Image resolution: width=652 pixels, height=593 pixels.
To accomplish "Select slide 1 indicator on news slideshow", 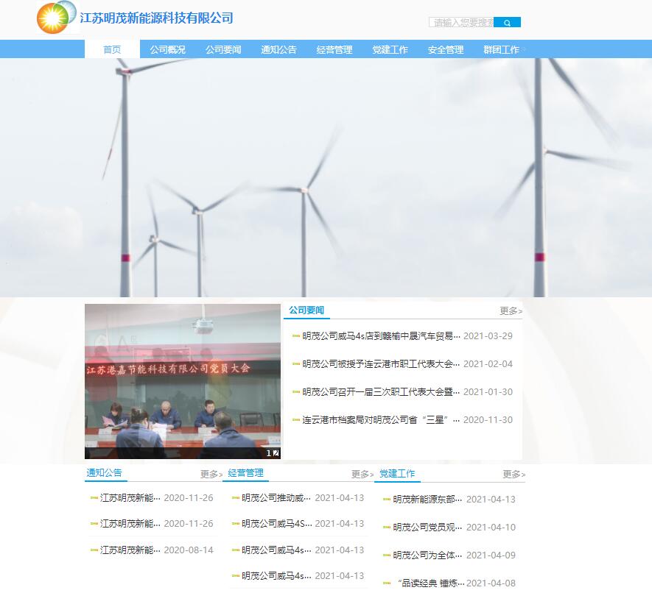I will (269, 453).
